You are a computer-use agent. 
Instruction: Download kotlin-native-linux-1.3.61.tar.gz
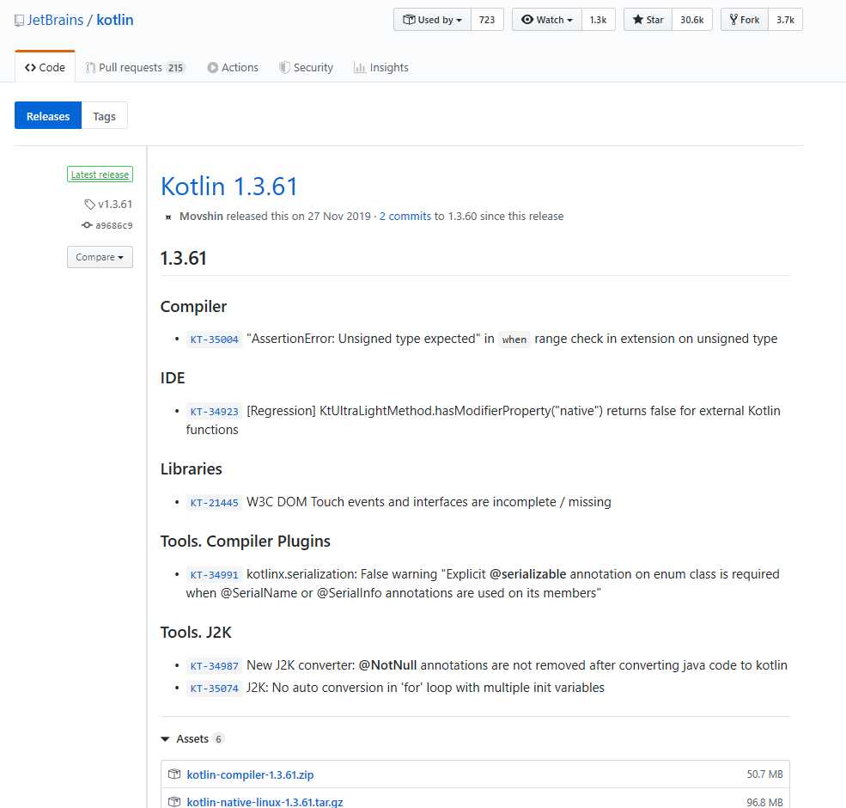click(265, 802)
